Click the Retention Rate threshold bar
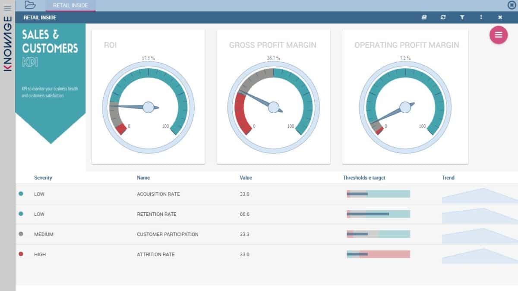The image size is (518, 291). tap(378, 214)
